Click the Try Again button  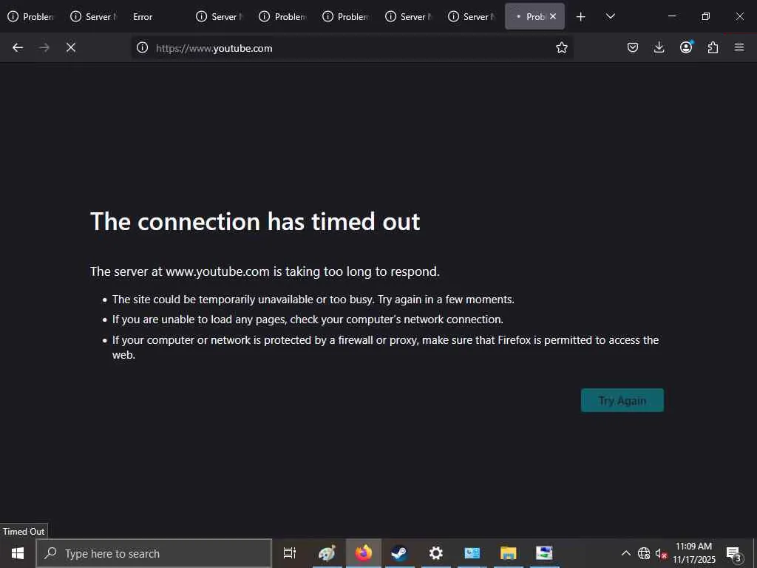[x=622, y=400]
